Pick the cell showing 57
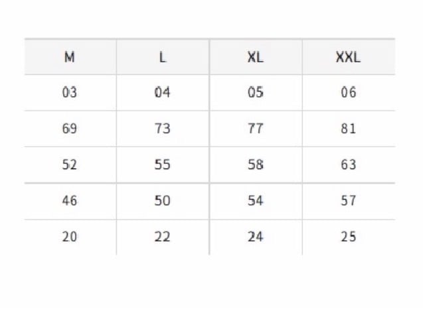423x321 pixels. [349, 202]
